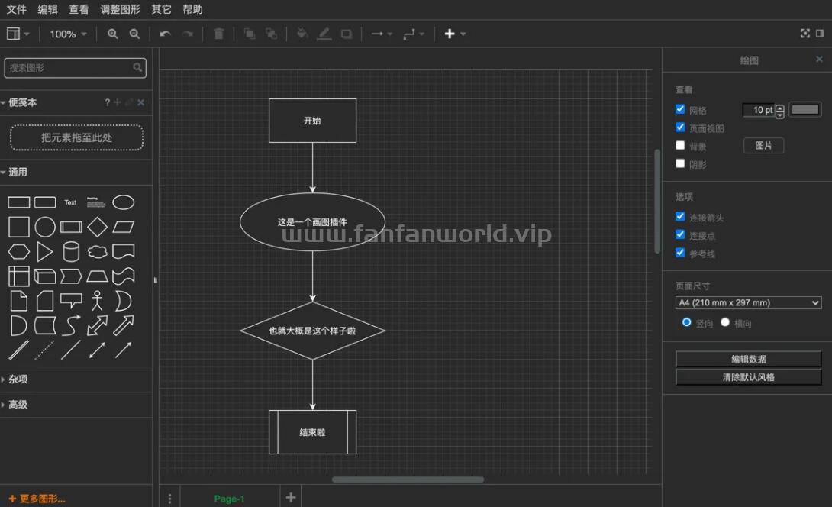Click the 清除默认风格 button

748,377
